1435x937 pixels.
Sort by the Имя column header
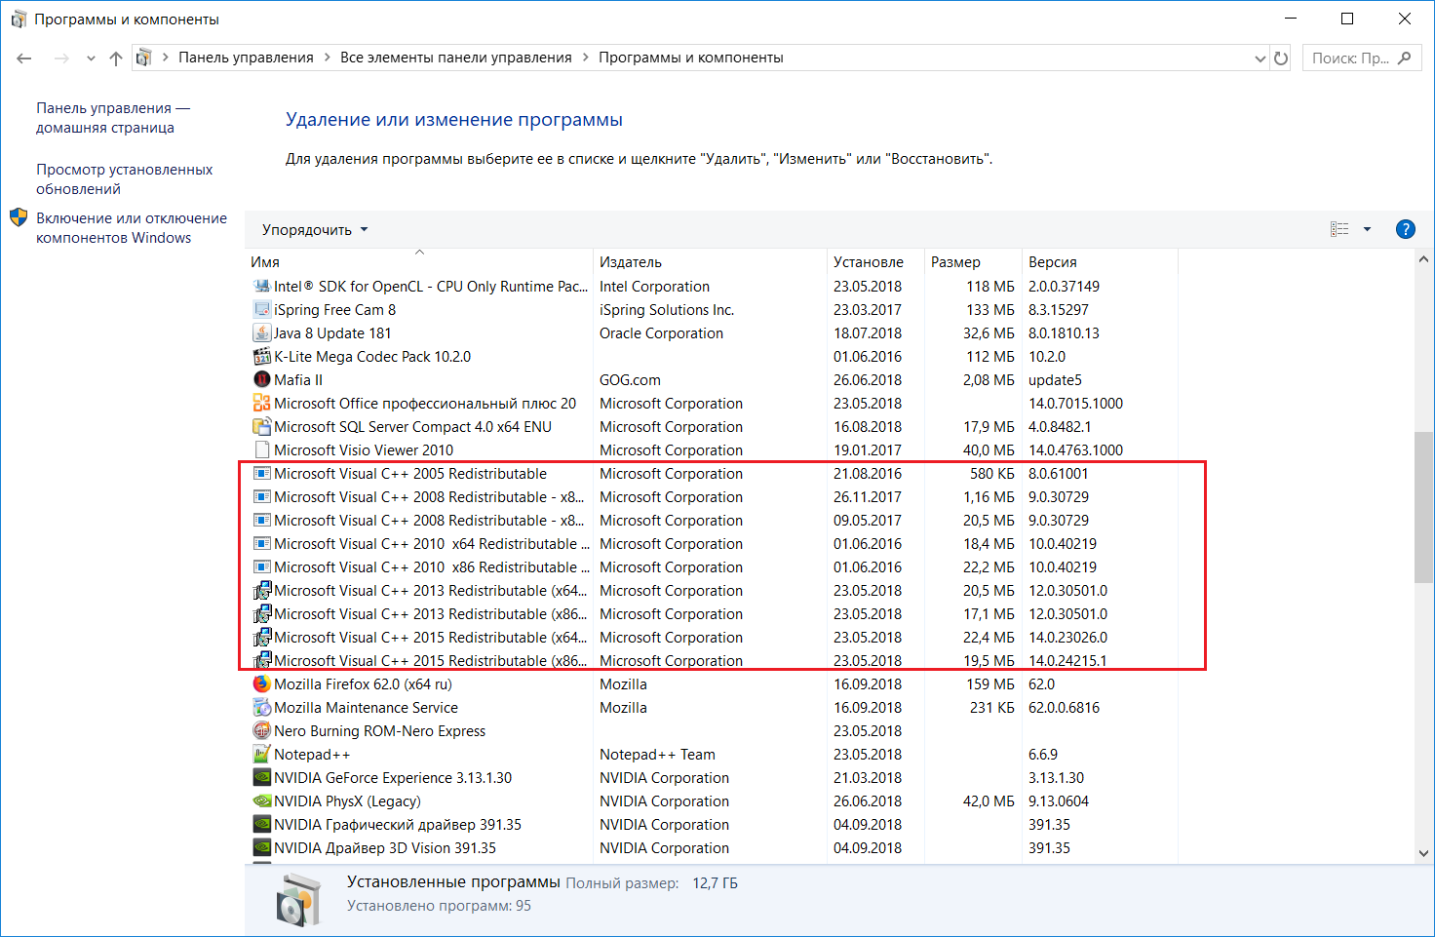[419, 262]
